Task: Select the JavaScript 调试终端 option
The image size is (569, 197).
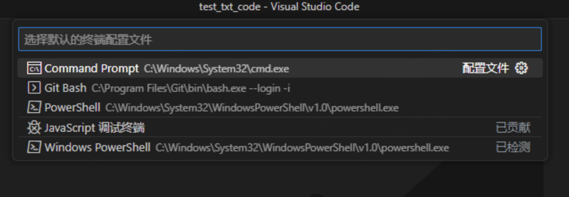Action: tap(94, 128)
